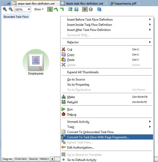Expand Insert Before Task Flow Definition submenu

click(107, 20)
